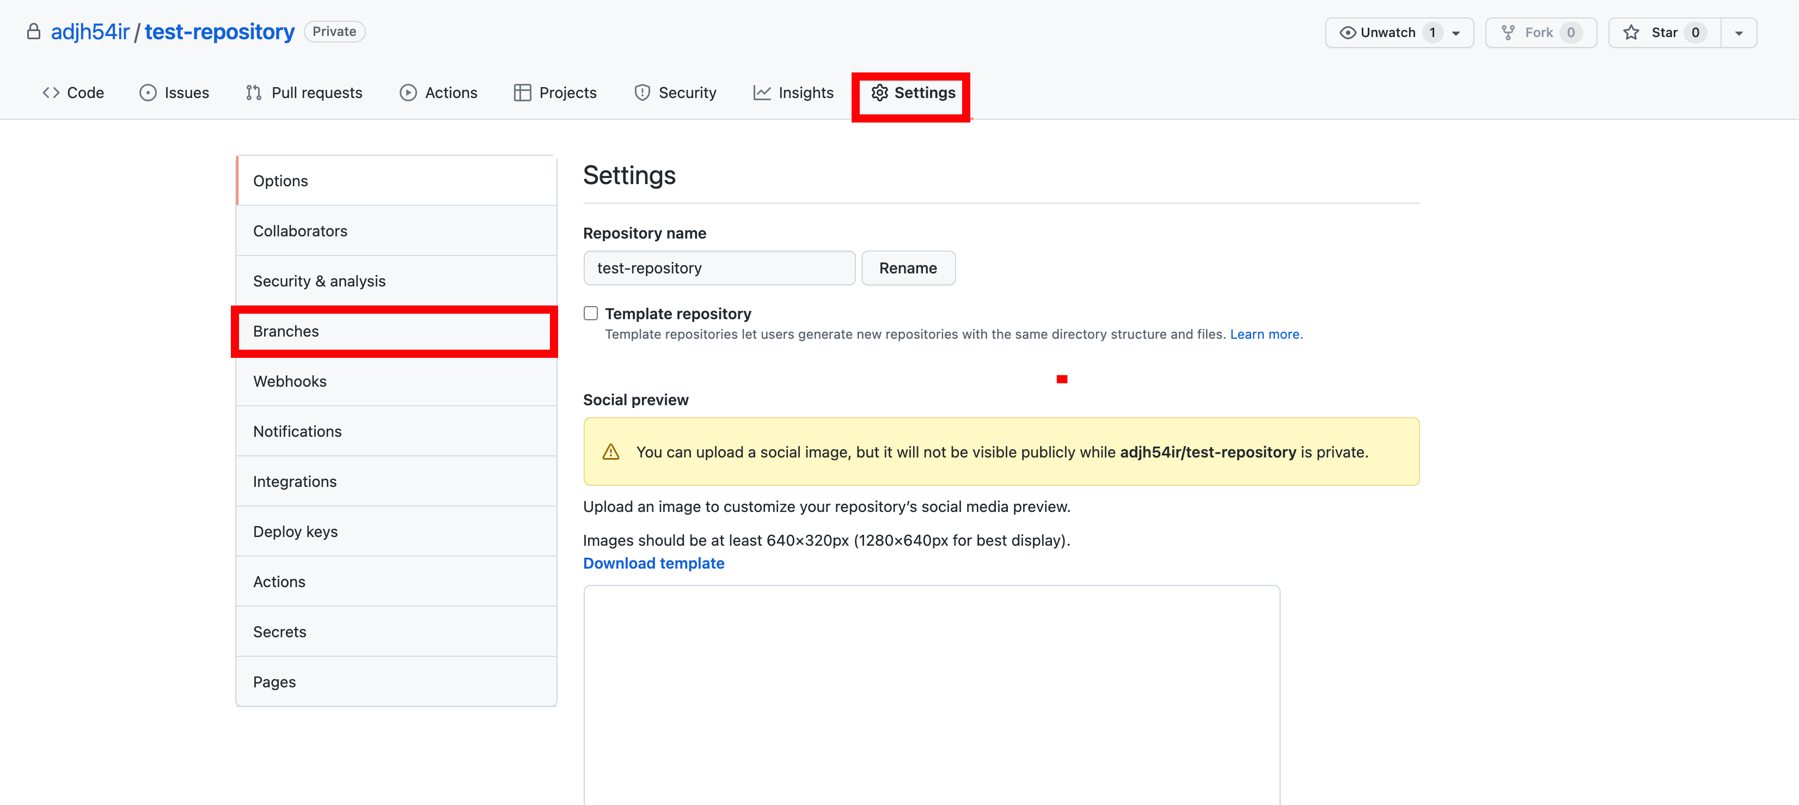Screen dimensions: 1799x805
Task: Click the Security shield icon
Action: pyautogui.click(x=642, y=93)
